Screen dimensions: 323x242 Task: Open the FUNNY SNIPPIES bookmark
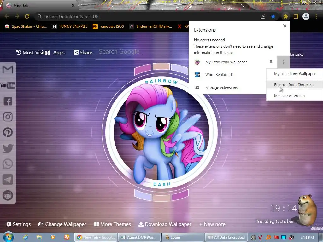click(70, 26)
